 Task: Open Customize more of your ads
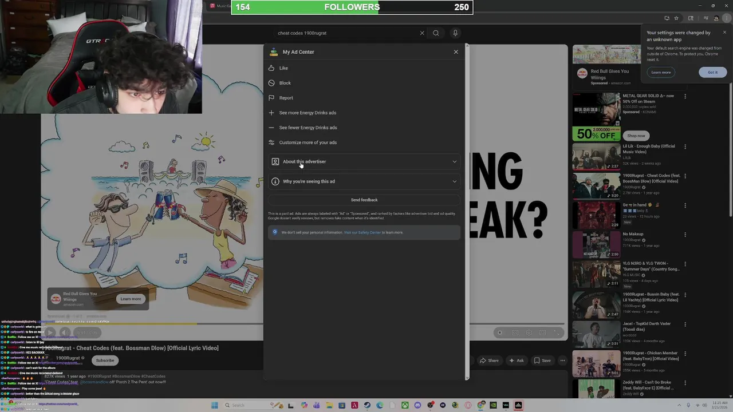(x=308, y=142)
